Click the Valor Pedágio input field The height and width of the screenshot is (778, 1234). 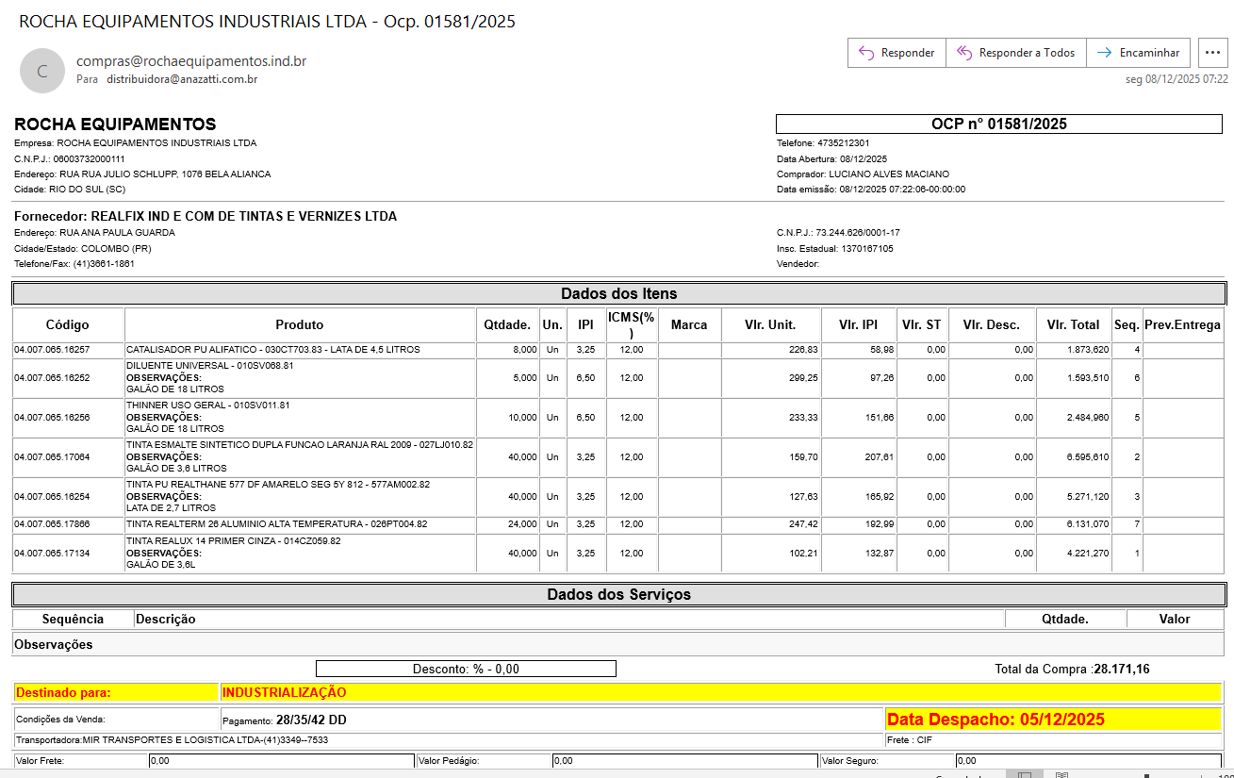coord(684,761)
